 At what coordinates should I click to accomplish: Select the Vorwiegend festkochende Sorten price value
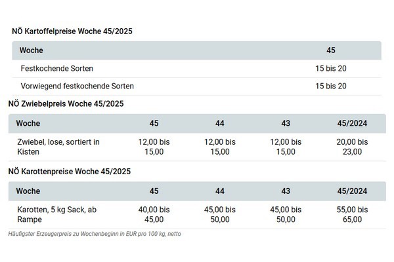coord(331,86)
